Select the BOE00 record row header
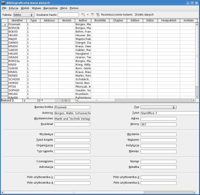 coord(4,31)
